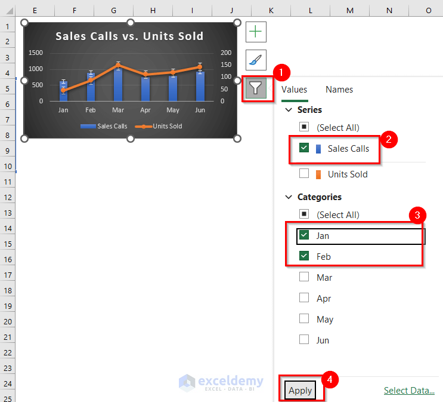The width and height of the screenshot is (443, 402).
Task: Open the Chart Elements plus button
Action: point(256,32)
